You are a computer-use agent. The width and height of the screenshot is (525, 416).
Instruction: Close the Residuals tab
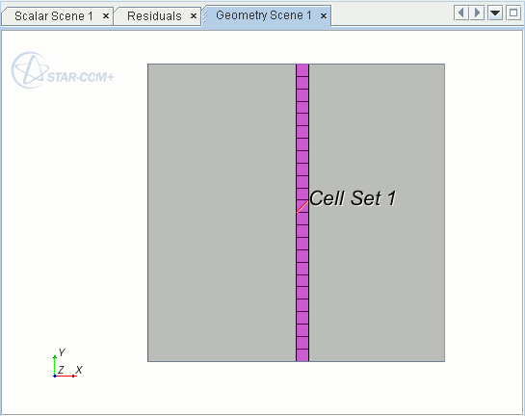(x=194, y=16)
